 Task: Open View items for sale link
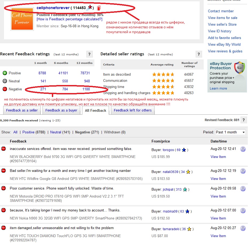click(x=223, y=18)
